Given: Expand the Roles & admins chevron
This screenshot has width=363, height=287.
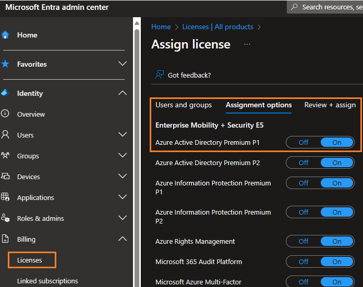Looking at the screenshot, I should (x=123, y=218).
